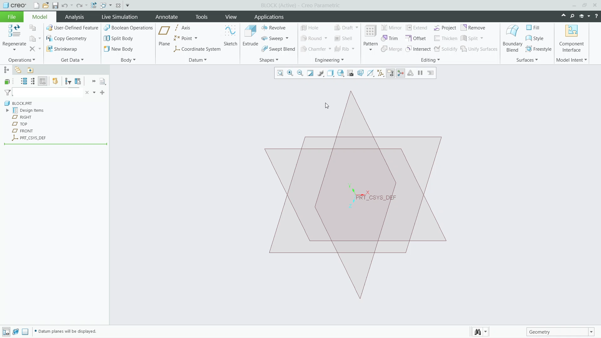The width and height of the screenshot is (601, 338).
Task: Click the Copy Geometry button
Action: [66, 38]
